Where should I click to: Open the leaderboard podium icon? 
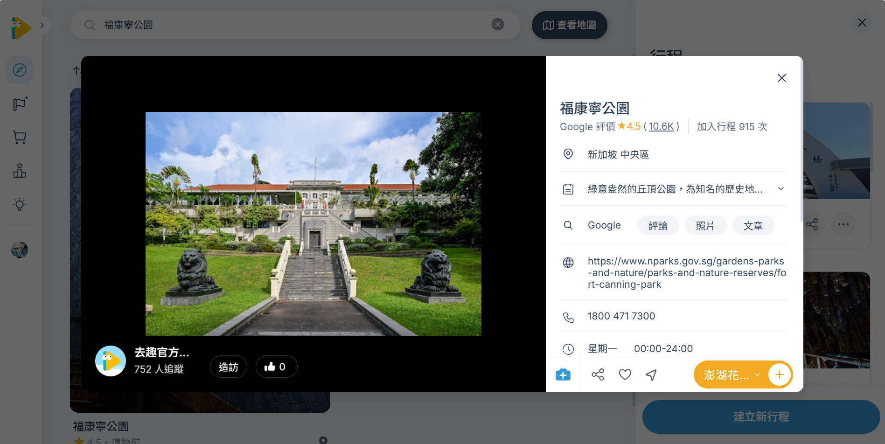pos(20,171)
